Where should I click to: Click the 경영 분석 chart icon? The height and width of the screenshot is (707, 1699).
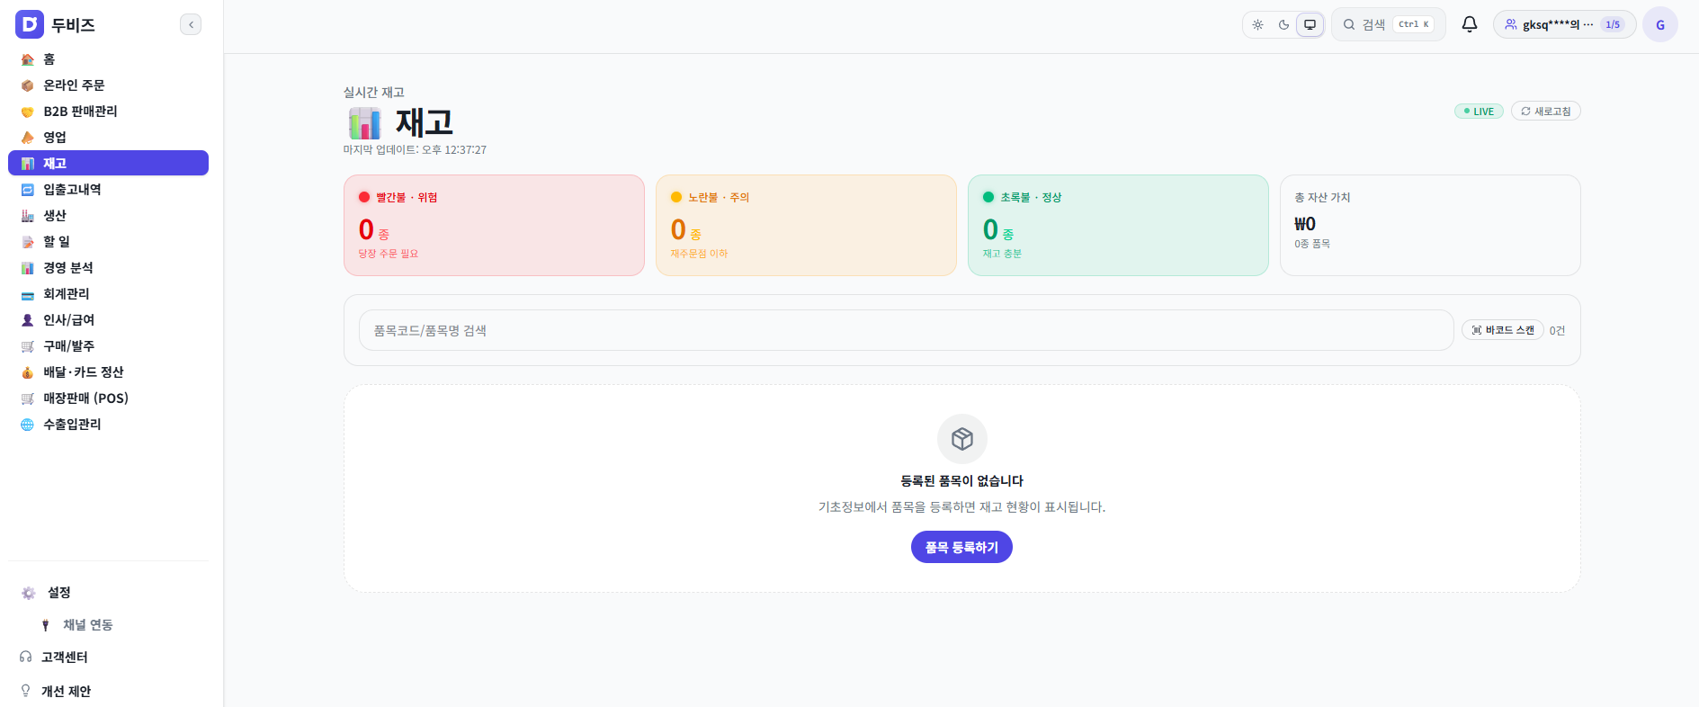(28, 268)
